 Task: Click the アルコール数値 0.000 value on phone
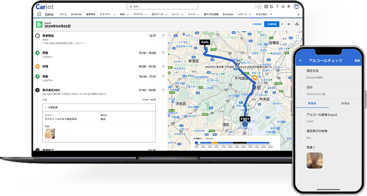[x=310, y=121]
